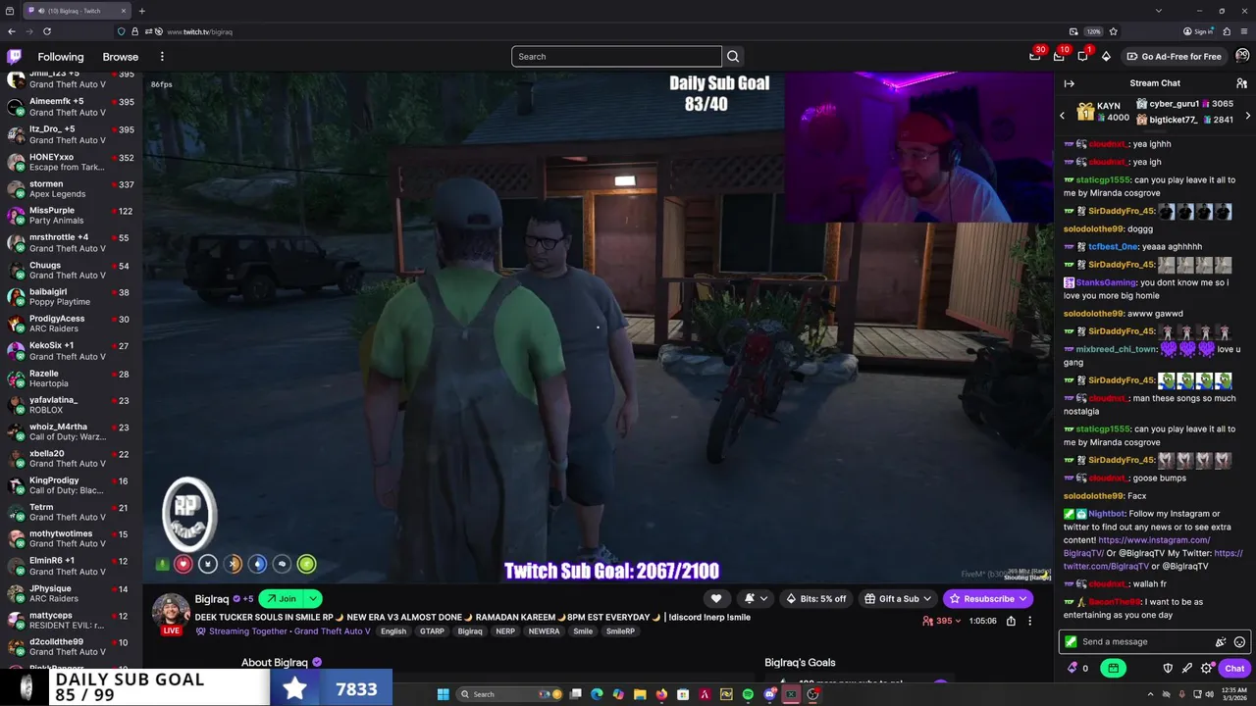
Task: Click the share stream icon
Action: [1011, 621]
